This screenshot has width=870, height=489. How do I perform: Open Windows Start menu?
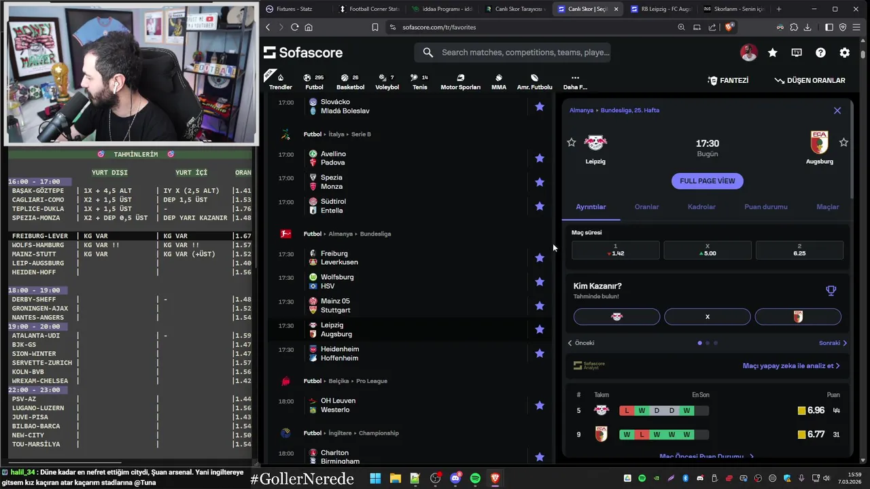coord(375,478)
